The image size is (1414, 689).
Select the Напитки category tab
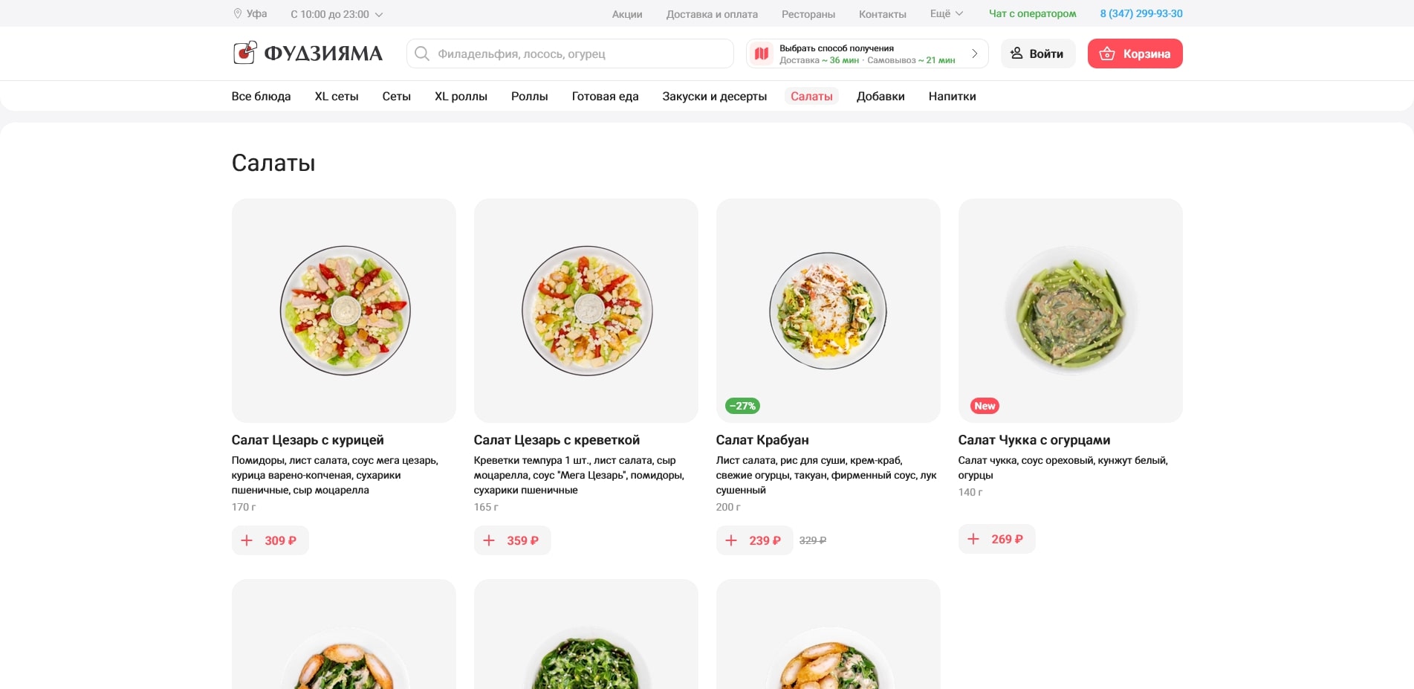[952, 96]
